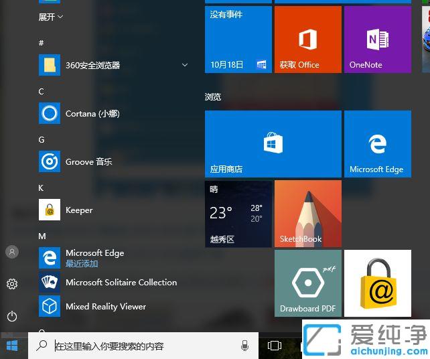Open the Drawboard PDF tile
Screen dimensions: 430x359
308,283
